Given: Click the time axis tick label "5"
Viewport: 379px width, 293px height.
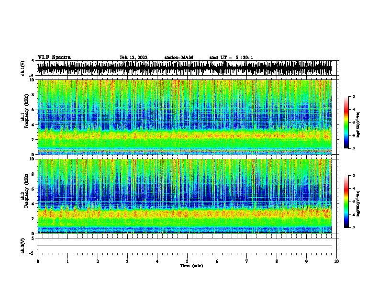Looking at the screenshot, I should pos(187,261).
